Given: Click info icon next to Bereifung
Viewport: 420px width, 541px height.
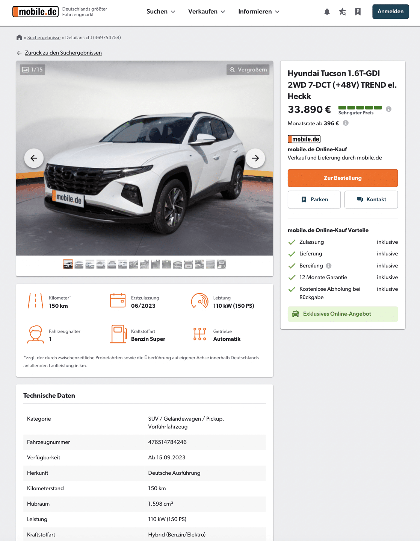Looking at the screenshot, I should (329, 266).
